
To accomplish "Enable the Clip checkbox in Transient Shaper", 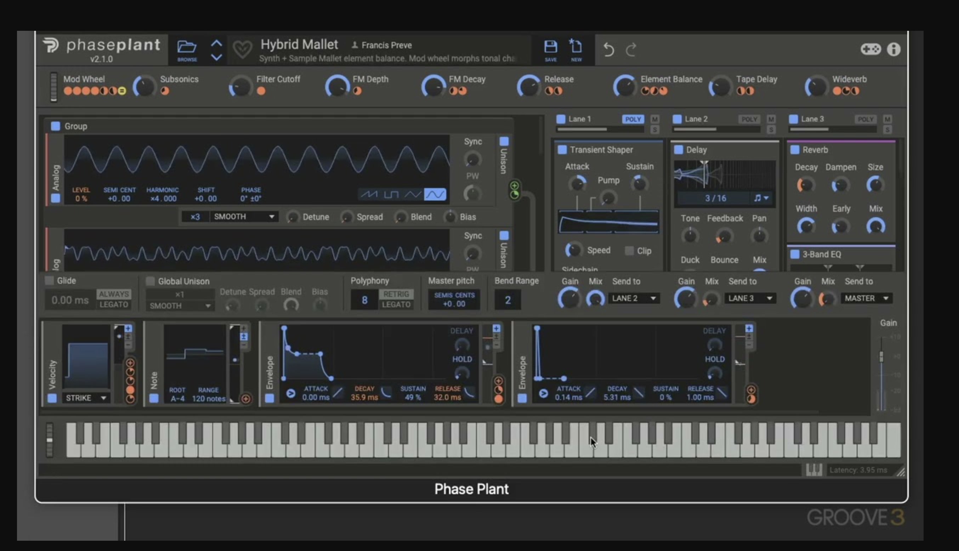I will point(629,250).
